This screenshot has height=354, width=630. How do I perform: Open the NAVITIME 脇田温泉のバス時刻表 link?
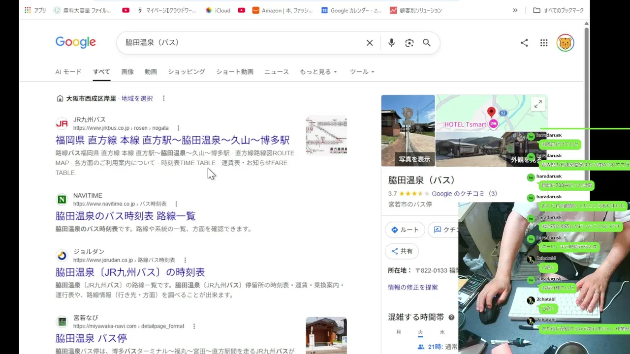pyautogui.click(x=126, y=216)
